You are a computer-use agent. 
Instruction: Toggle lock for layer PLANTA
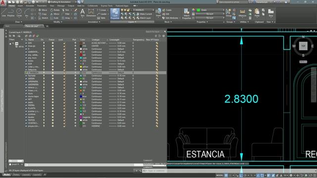point(64,108)
